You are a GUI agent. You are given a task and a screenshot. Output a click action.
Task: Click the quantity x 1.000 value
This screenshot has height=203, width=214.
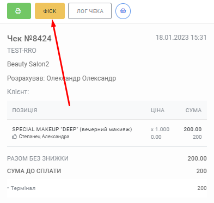160,130
